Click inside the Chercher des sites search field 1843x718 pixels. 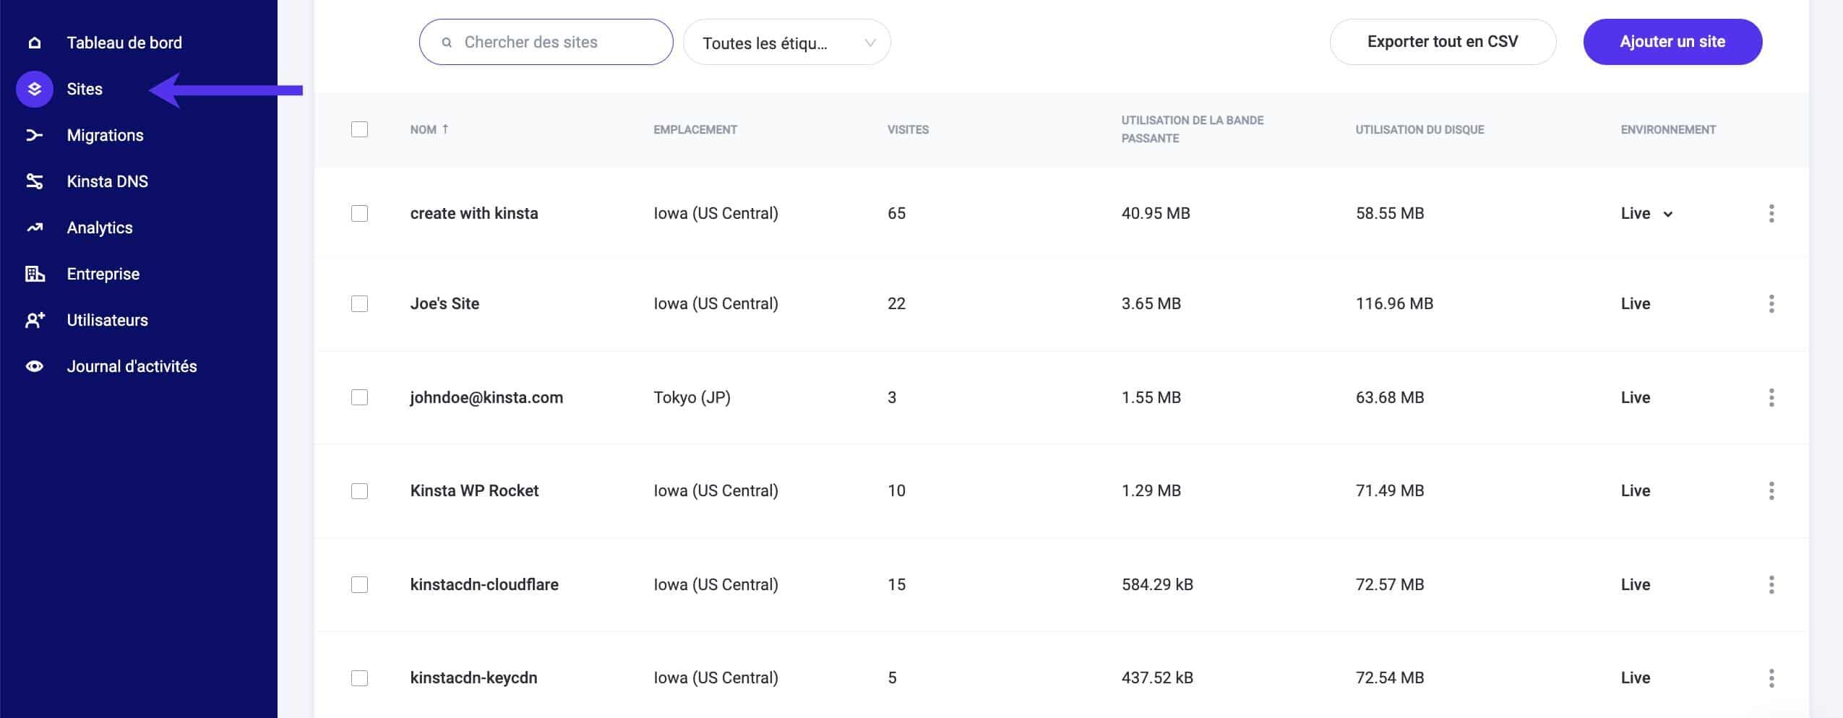tap(546, 41)
